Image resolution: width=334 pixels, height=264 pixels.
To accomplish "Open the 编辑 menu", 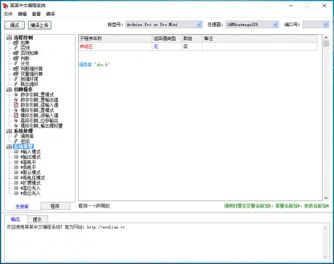I will pyautogui.click(x=22, y=14).
